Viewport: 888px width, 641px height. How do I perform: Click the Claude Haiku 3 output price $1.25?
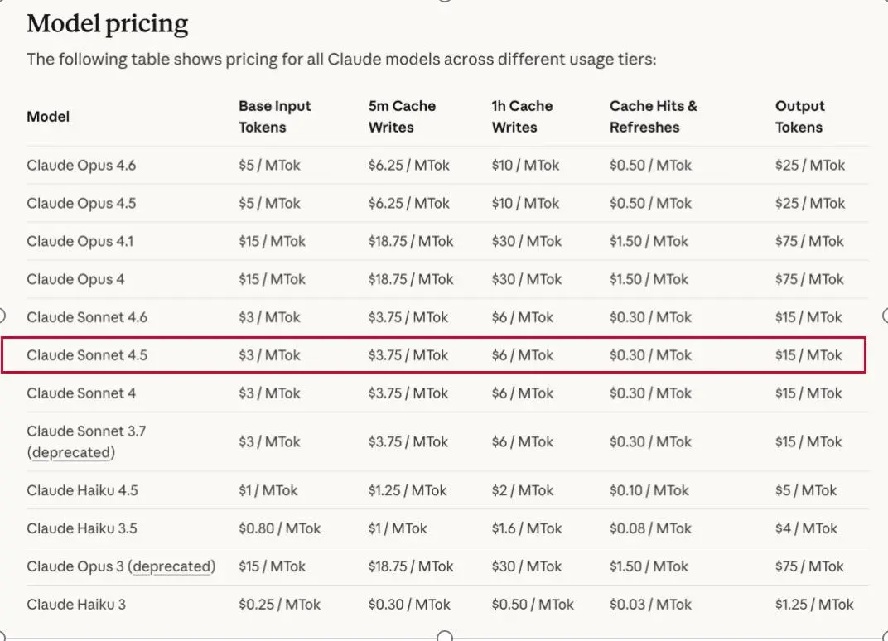pyautogui.click(x=814, y=605)
